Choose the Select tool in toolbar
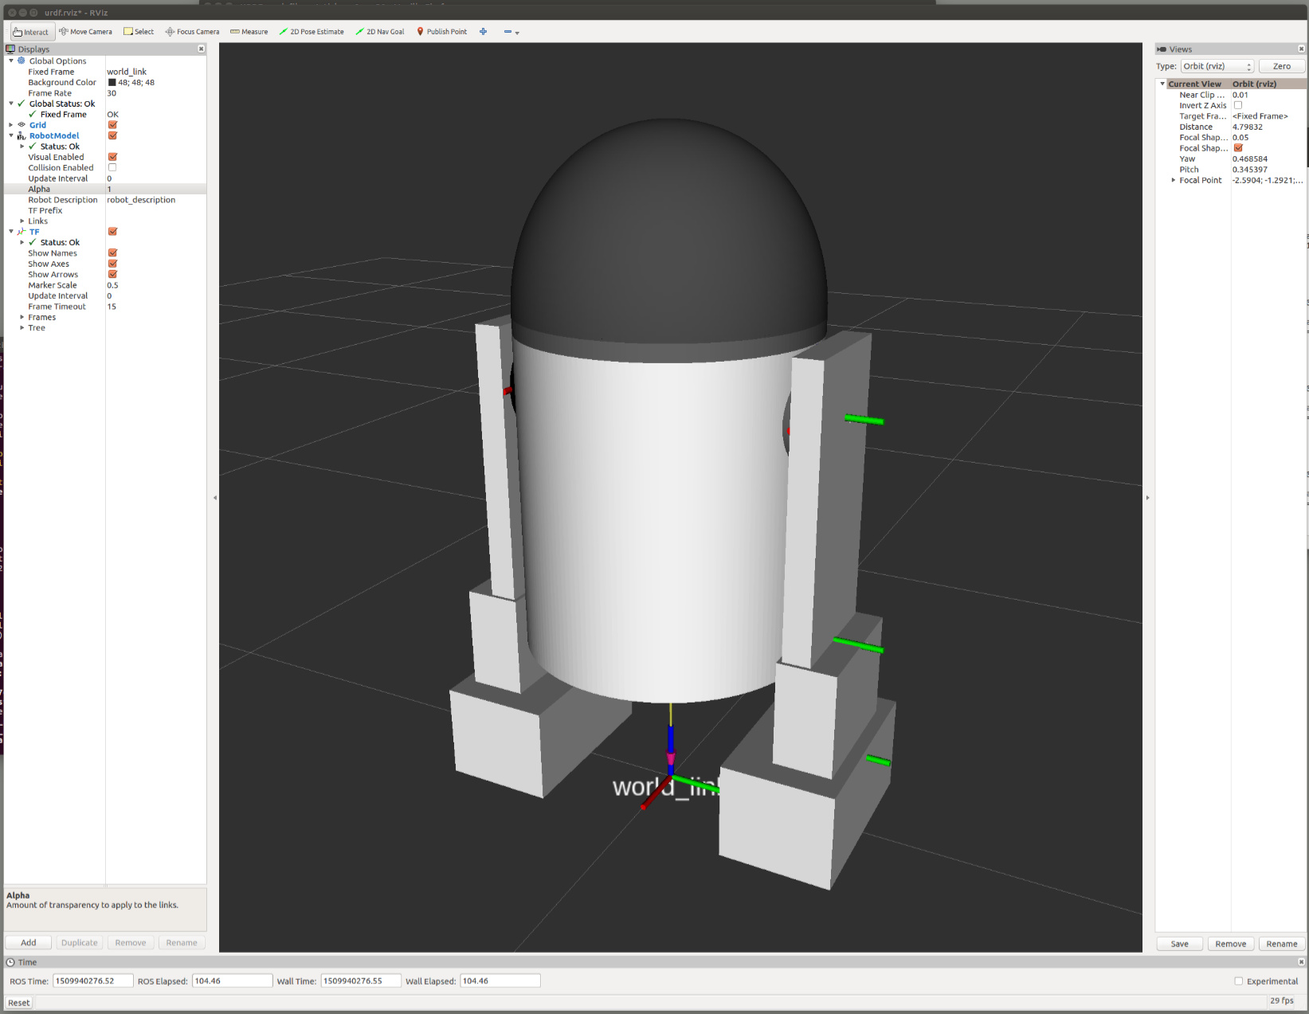The image size is (1309, 1014). pos(139,32)
